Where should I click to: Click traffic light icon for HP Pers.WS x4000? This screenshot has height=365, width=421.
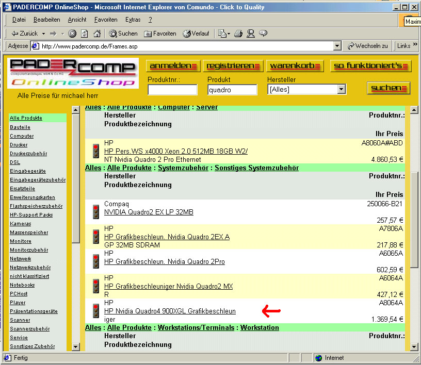pyautogui.click(x=96, y=151)
